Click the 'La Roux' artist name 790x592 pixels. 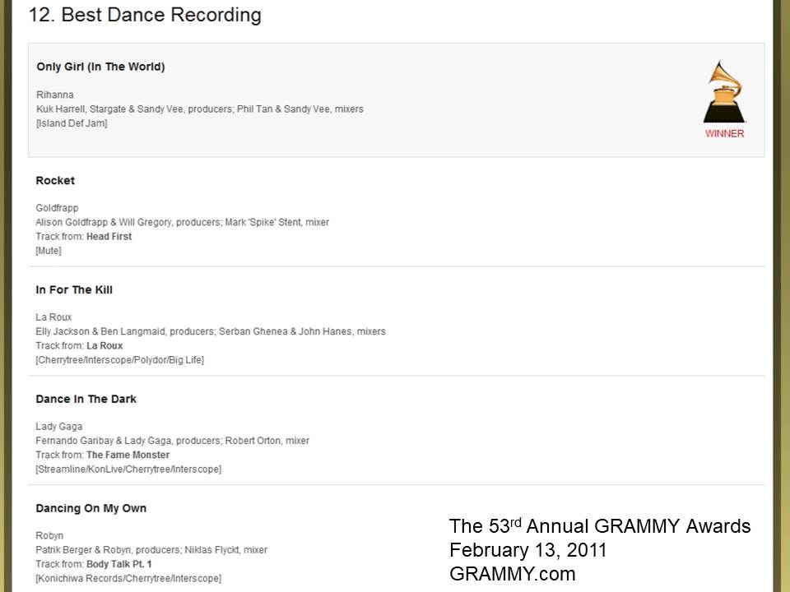coord(53,317)
